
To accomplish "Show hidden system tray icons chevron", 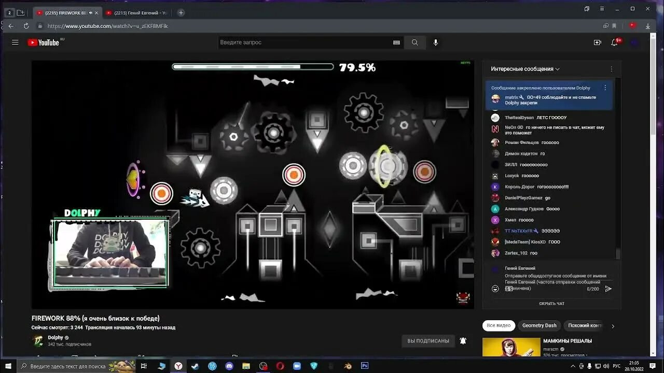I will (x=573, y=366).
